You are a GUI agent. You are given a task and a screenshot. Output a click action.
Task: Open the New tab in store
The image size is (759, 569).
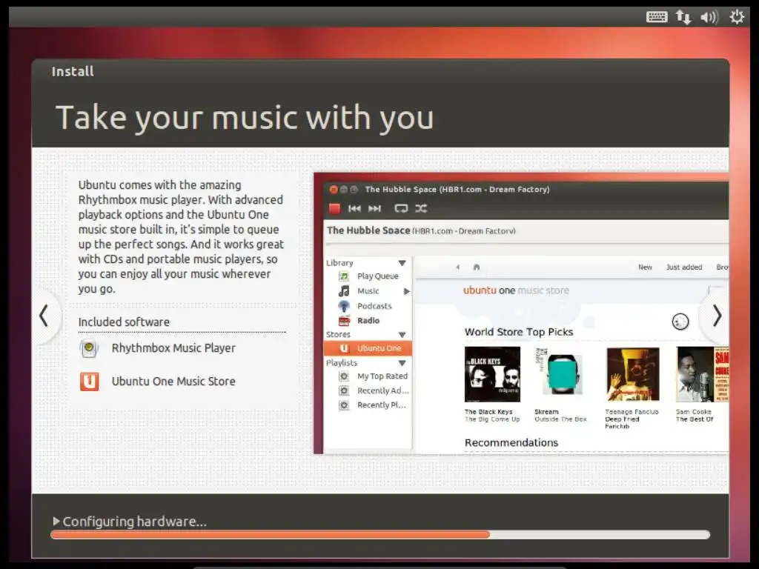pos(645,267)
